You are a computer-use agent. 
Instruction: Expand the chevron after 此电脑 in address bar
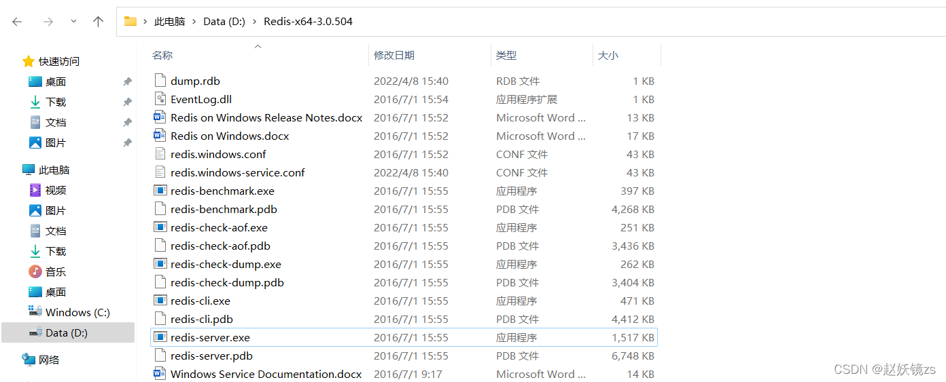point(194,22)
